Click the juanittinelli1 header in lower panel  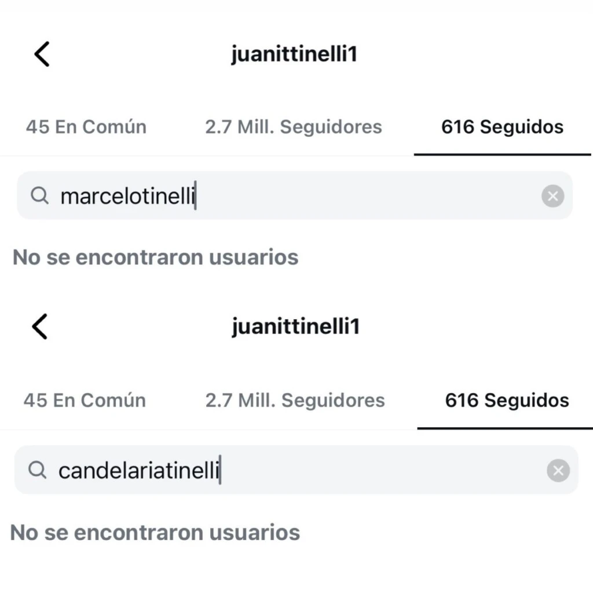click(296, 326)
